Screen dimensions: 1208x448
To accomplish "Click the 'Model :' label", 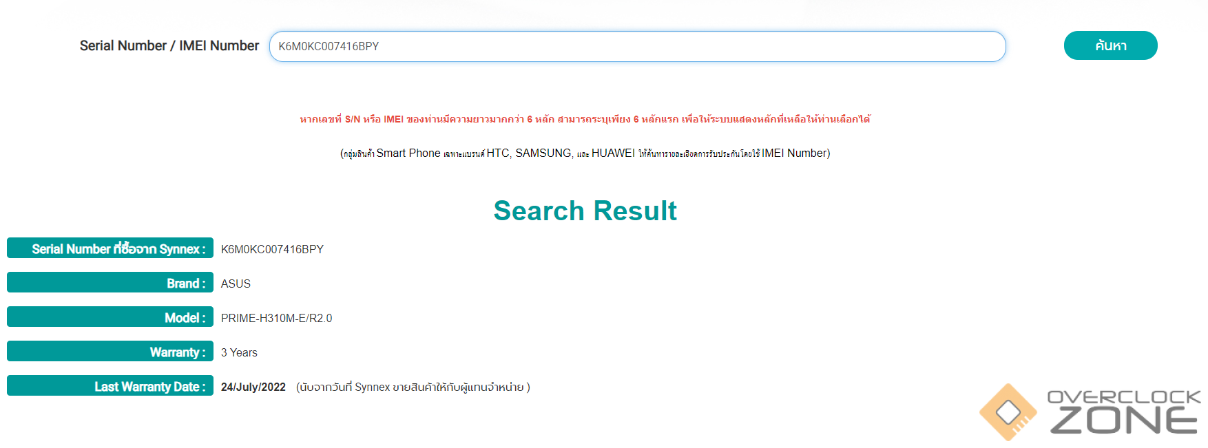I will point(110,317).
